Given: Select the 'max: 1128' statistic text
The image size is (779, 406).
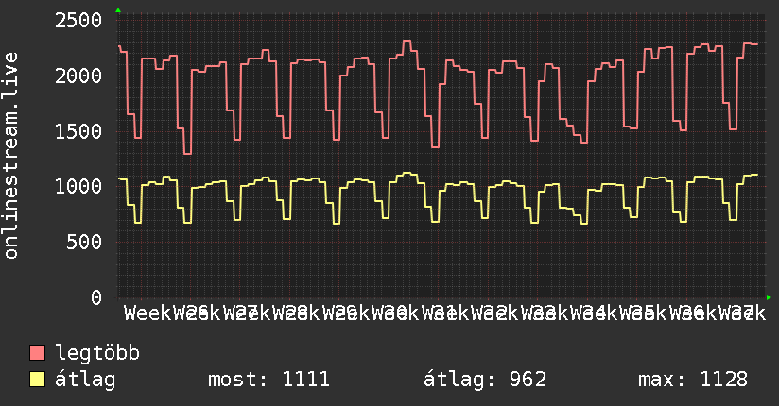Looking at the screenshot, I should [693, 380].
